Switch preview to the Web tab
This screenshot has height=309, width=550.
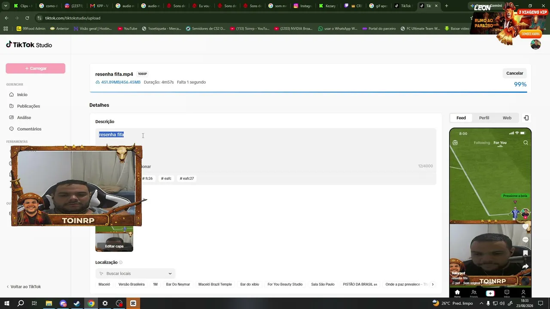pyautogui.click(x=507, y=118)
